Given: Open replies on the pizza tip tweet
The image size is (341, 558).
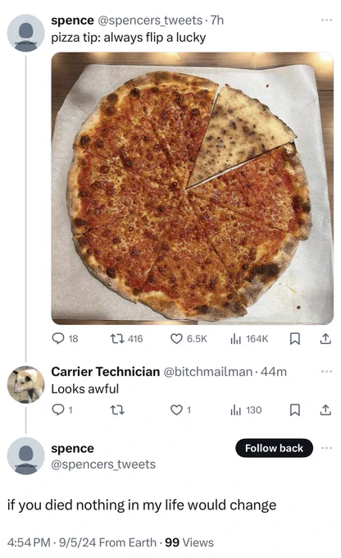Looking at the screenshot, I should coord(65,338).
